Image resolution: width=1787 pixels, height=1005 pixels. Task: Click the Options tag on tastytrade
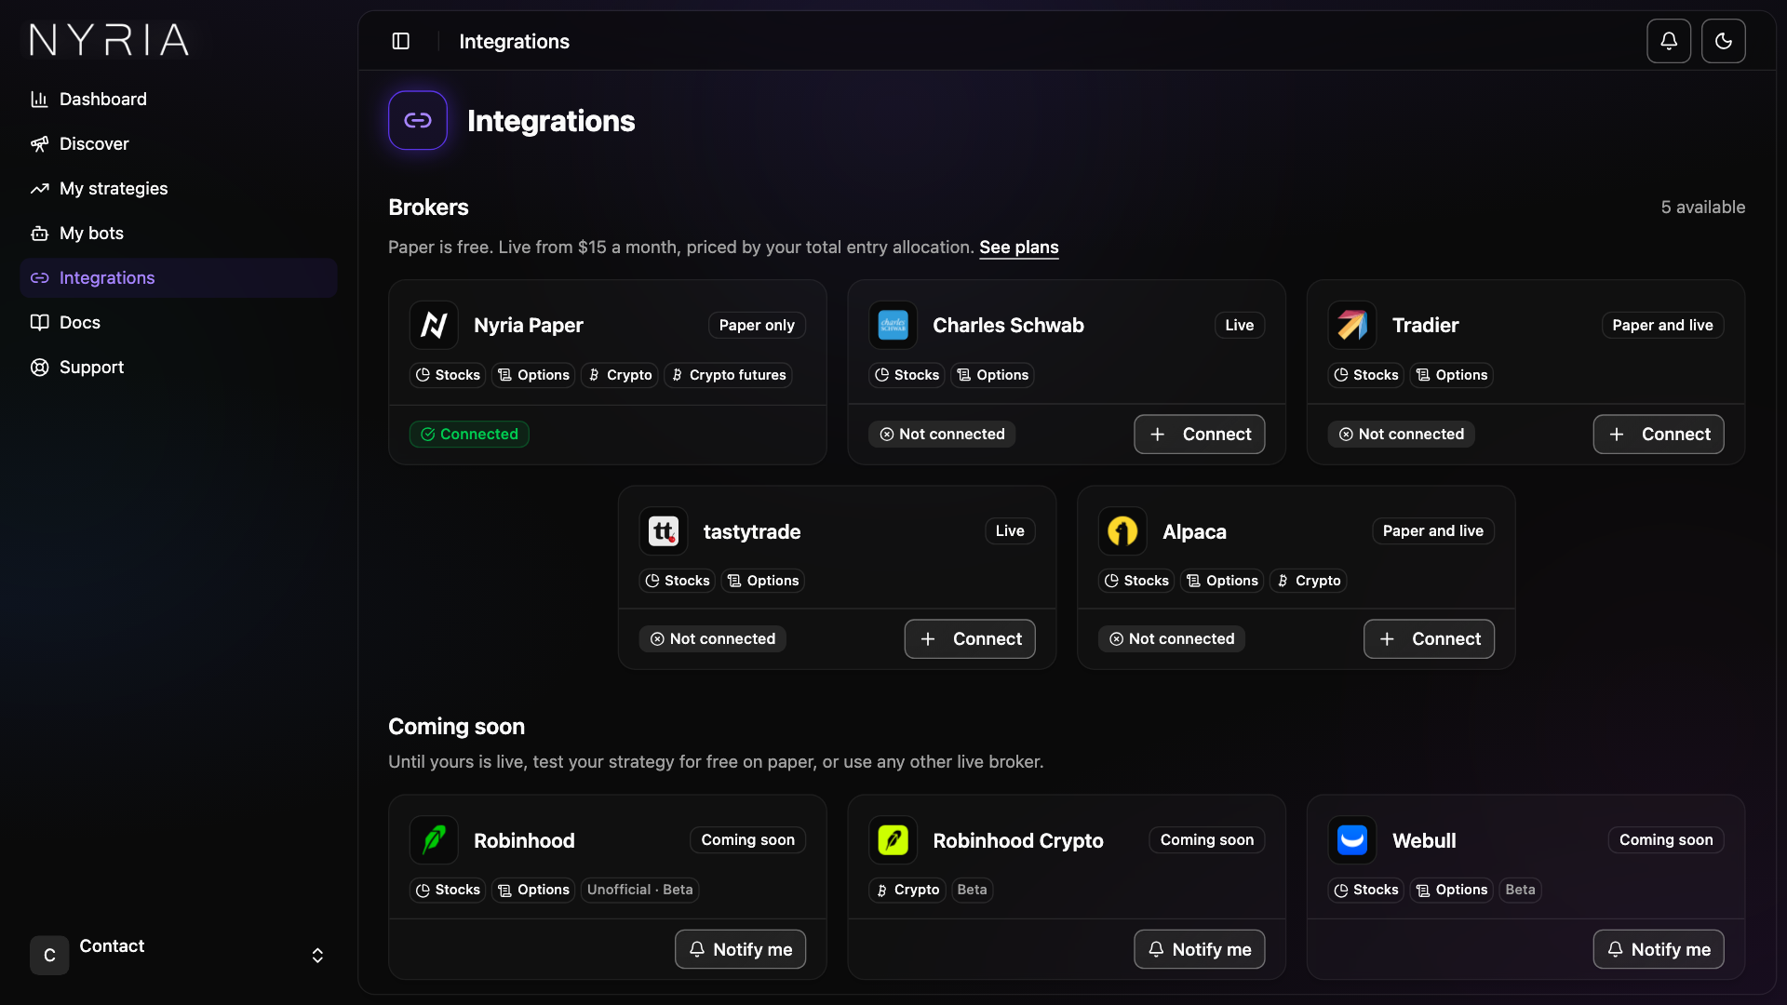pyautogui.click(x=762, y=581)
